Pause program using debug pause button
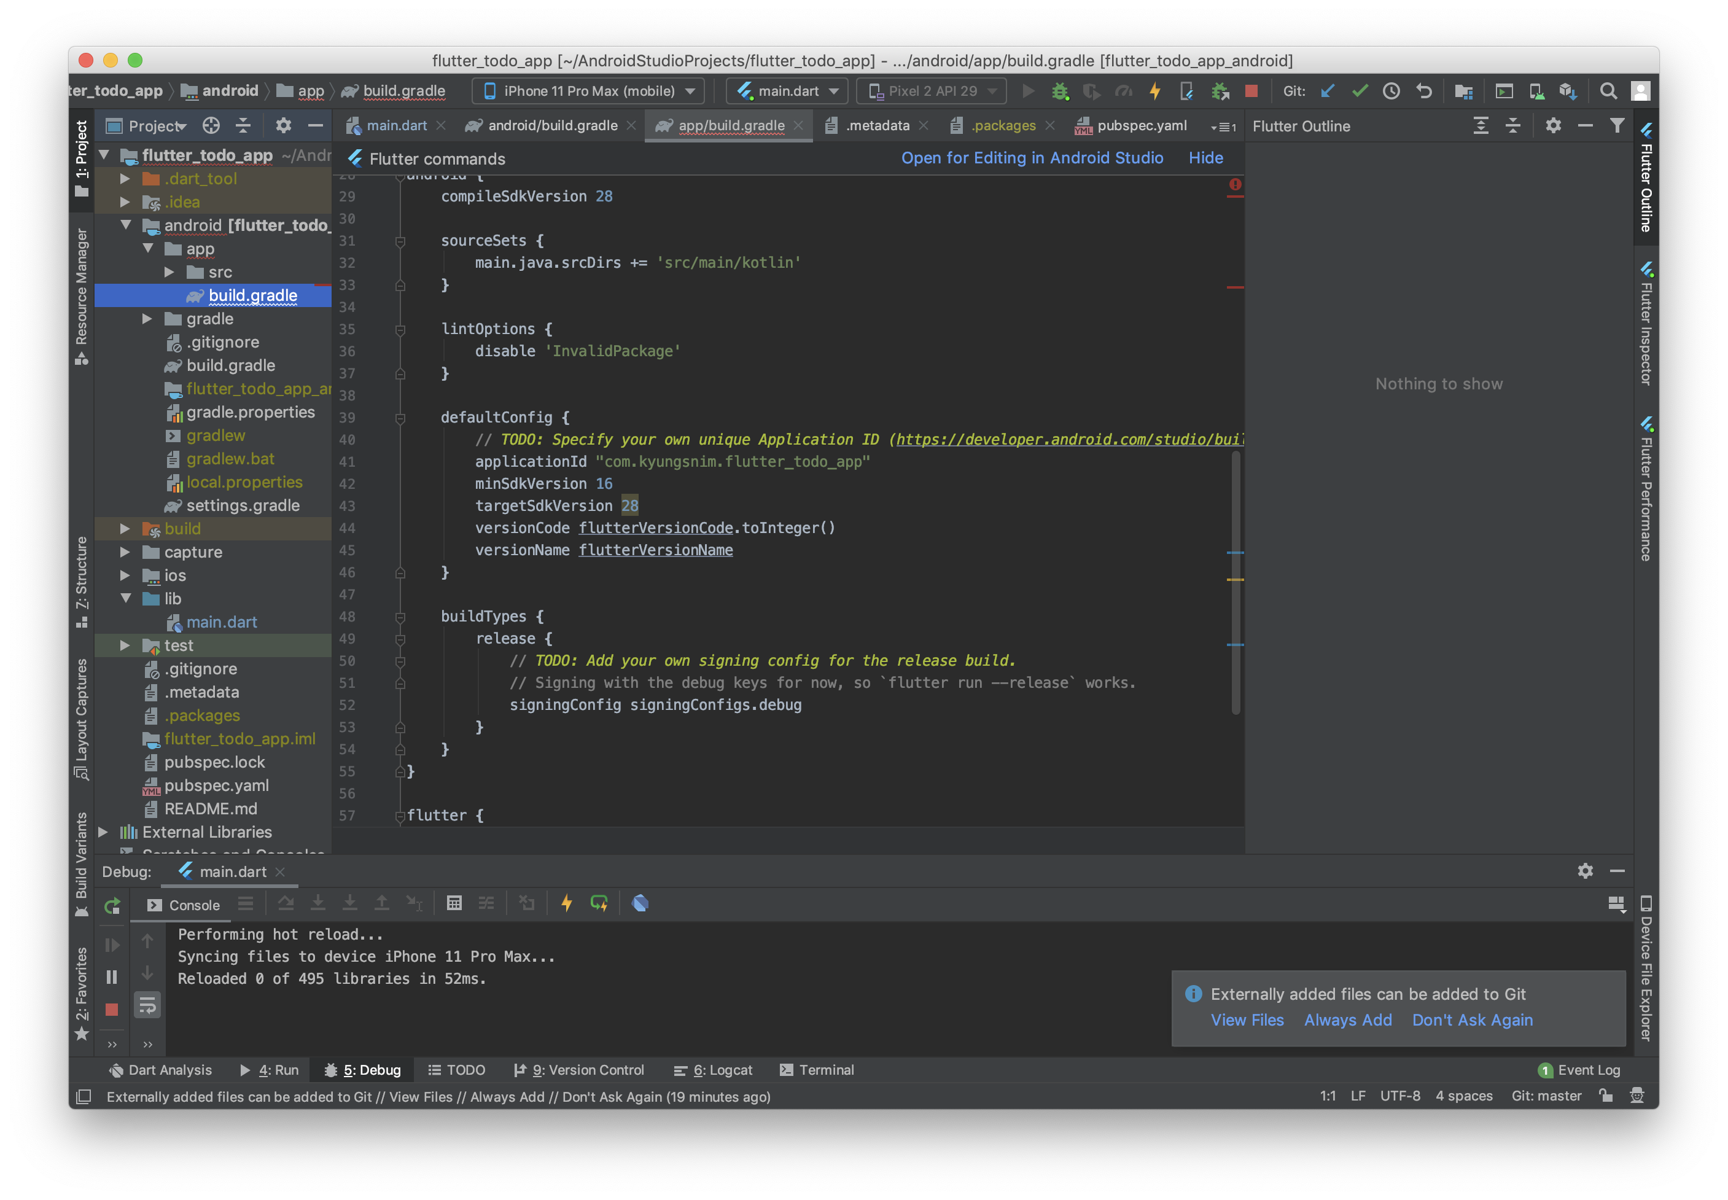 pos(112,976)
